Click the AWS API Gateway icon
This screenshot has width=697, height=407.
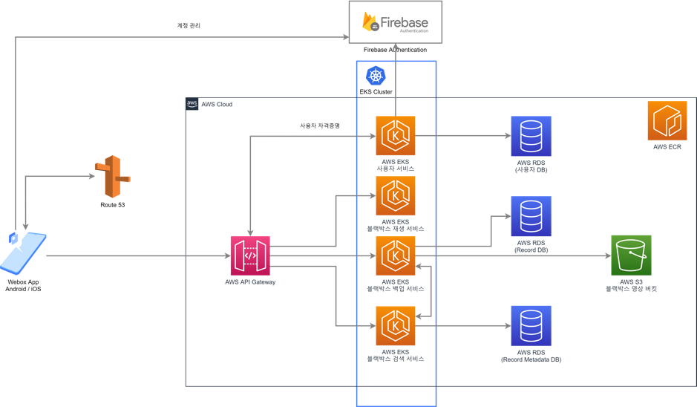point(249,255)
